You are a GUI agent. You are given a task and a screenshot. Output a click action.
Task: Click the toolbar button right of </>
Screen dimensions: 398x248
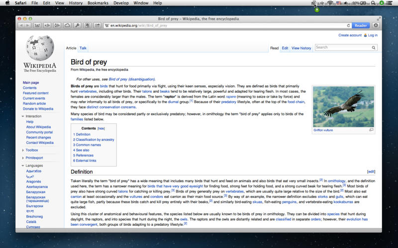coord(57,26)
